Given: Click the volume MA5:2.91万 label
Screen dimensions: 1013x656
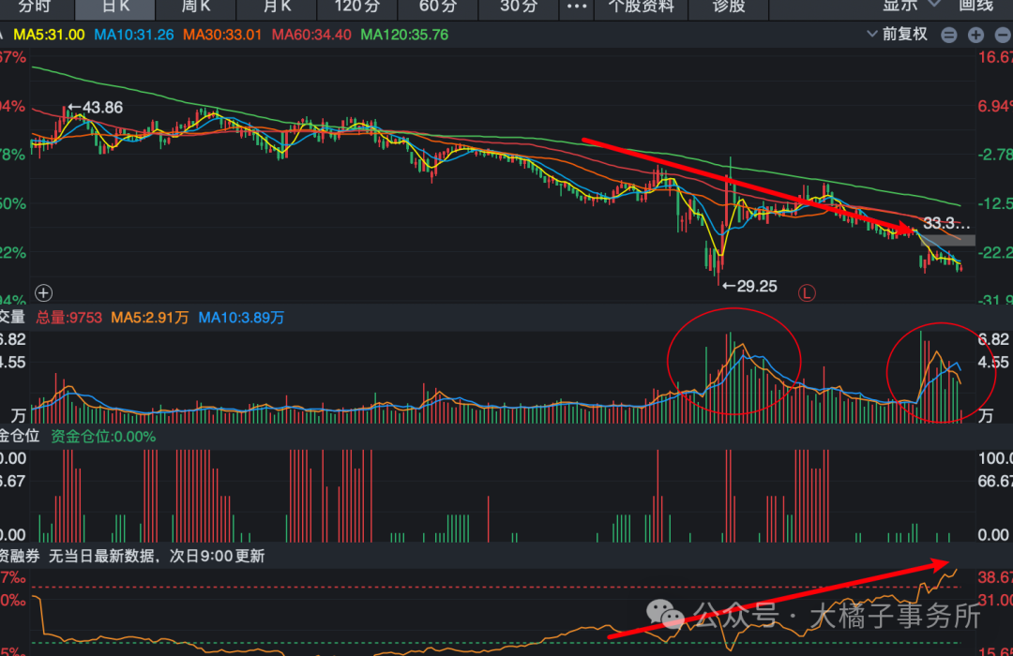Looking at the screenshot, I should click(150, 318).
